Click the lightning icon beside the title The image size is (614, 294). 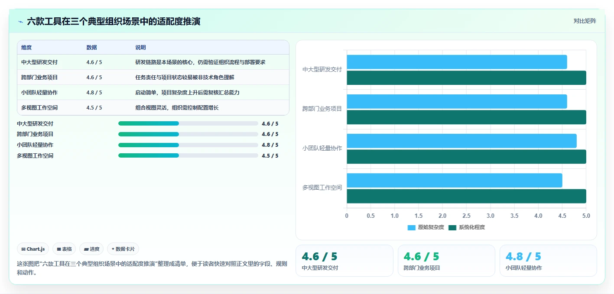(20, 22)
